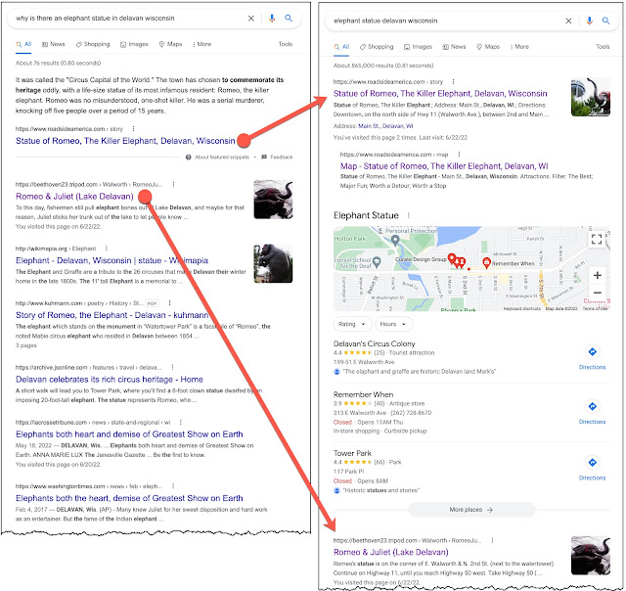
Task: Click the About featured snippets help icon
Action: pos(189,157)
